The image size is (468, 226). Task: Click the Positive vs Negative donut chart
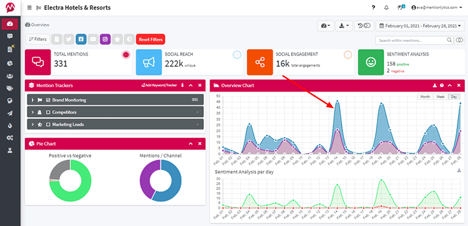pos(70,181)
